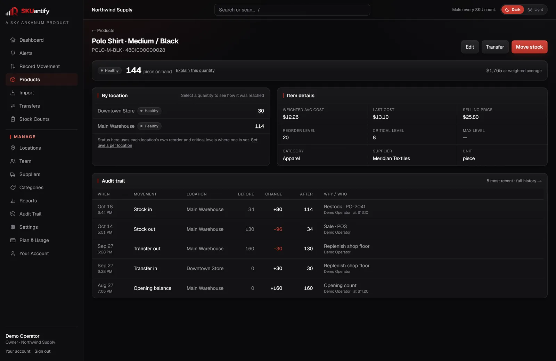Open the Dashboard menu item

[x=42, y=40]
